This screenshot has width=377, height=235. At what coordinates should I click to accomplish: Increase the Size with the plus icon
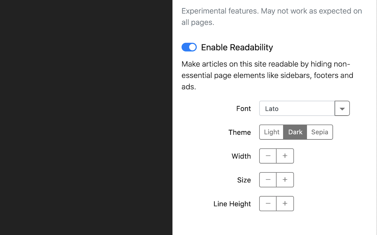285,180
